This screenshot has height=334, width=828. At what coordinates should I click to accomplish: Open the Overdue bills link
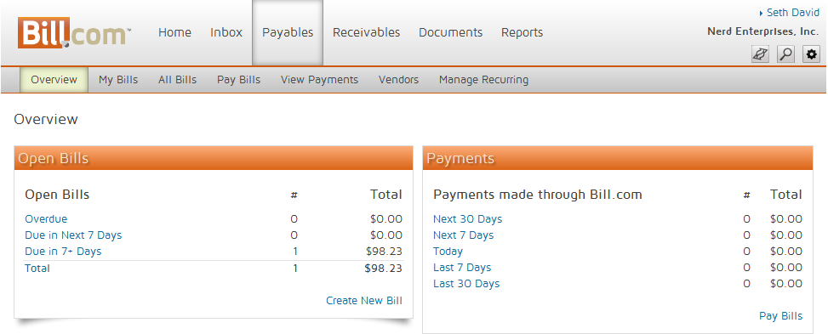point(46,219)
